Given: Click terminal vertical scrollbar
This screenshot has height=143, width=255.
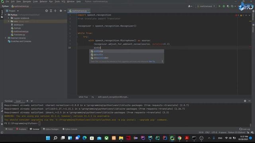Looking at the screenshot, I should click(251, 125).
